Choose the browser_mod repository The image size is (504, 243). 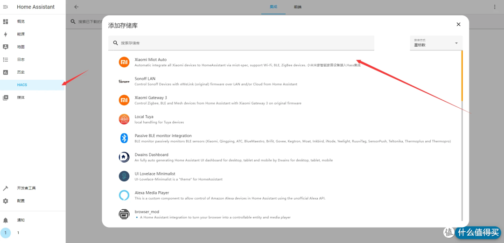point(285,214)
